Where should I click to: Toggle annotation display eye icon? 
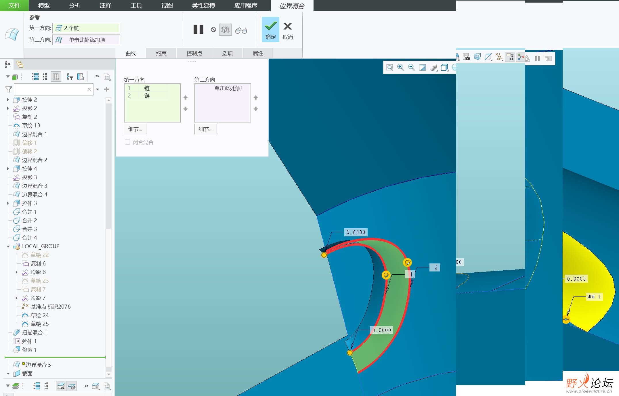[x=510, y=57]
